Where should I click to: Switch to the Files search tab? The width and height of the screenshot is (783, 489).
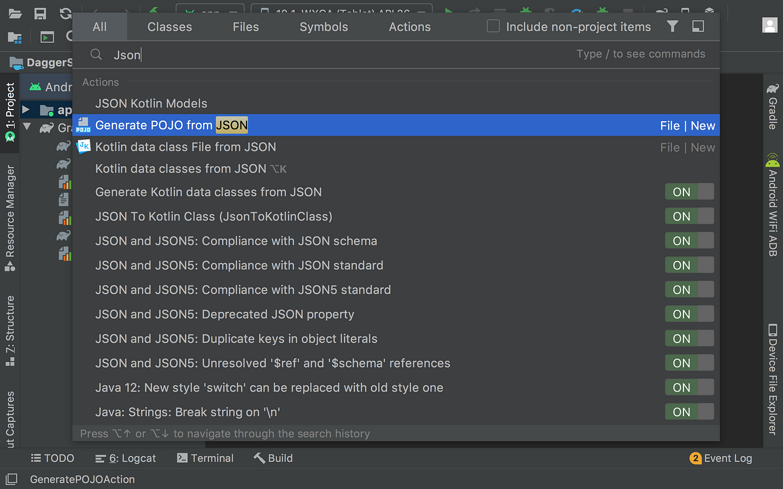pos(246,27)
